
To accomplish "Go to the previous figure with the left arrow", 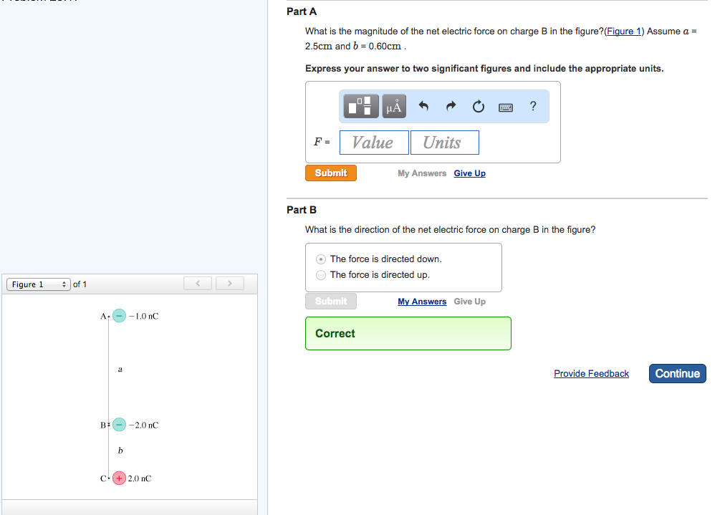I will tap(198, 284).
